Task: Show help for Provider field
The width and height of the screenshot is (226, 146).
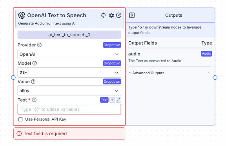Action: (x=39, y=45)
